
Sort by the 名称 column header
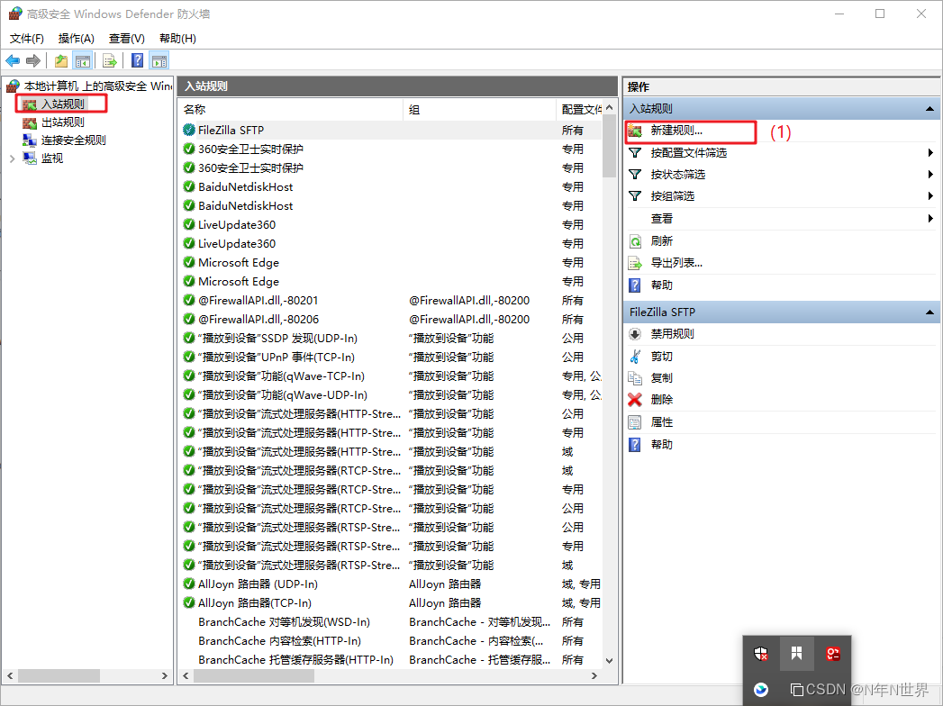point(291,110)
